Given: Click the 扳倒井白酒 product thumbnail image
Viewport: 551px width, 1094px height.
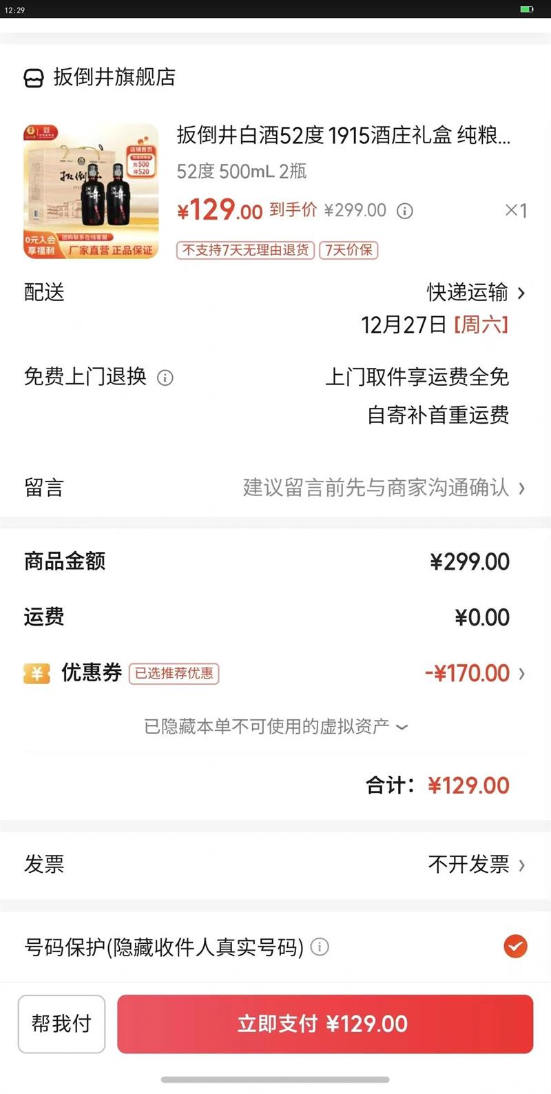Looking at the screenshot, I should (x=91, y=191).
